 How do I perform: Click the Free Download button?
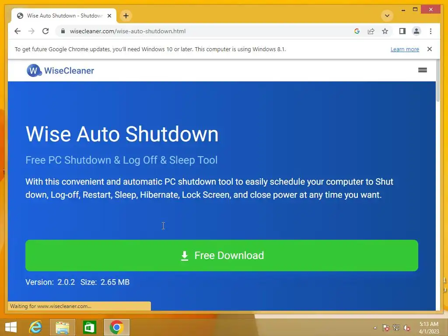tap(222, 255)
